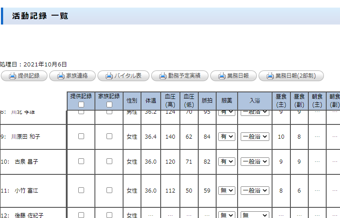Click the 体温 column header

151,101
